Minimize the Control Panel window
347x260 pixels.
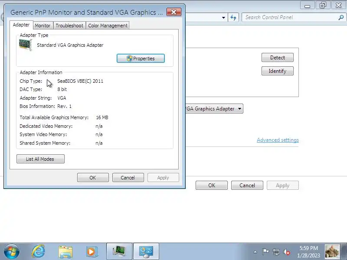click(x=308, y=6)
